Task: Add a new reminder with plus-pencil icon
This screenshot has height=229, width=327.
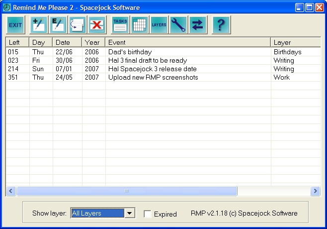Action: 39,24
